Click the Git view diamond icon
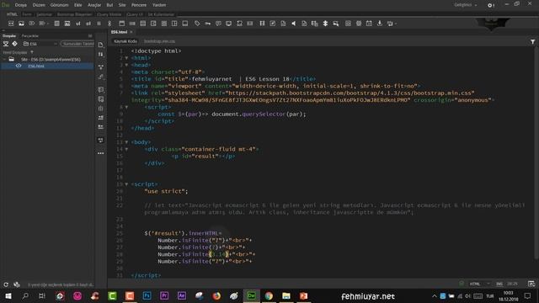The width and height of the screenshot is (539, 303). [x=14, y=44]
